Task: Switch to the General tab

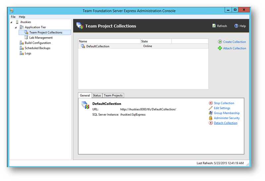Action: (x=85, y=95)
